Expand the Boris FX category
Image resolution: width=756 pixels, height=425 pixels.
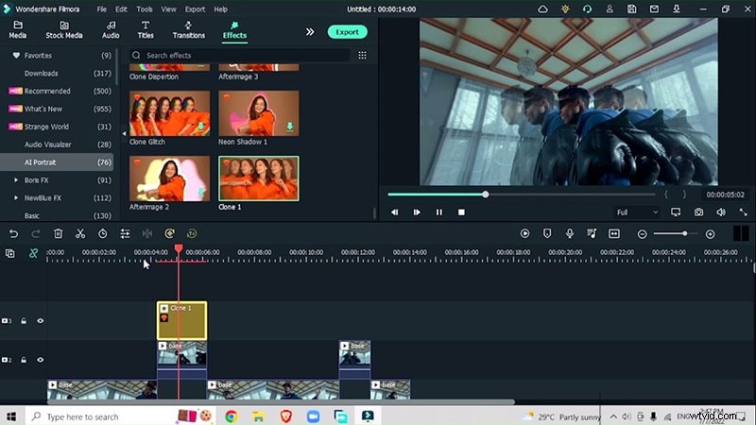coord(16,180)
